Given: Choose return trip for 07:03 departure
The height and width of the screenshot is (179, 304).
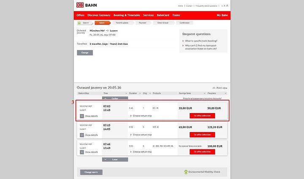Looking at the screenshot, I should [141, 116].
